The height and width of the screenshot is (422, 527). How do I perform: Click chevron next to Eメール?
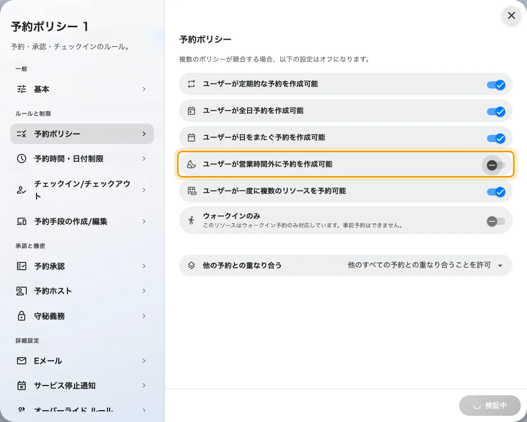tap(144, 361)
